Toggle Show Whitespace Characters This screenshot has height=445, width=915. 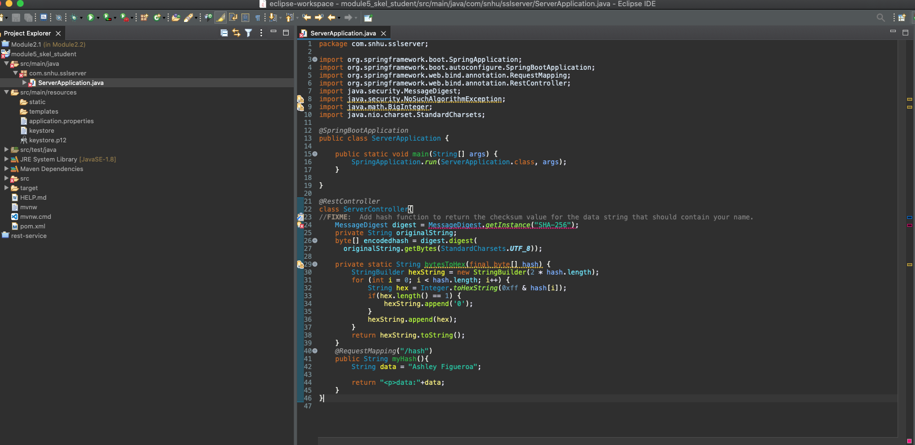pyautogui.click(x=258, y=17)
